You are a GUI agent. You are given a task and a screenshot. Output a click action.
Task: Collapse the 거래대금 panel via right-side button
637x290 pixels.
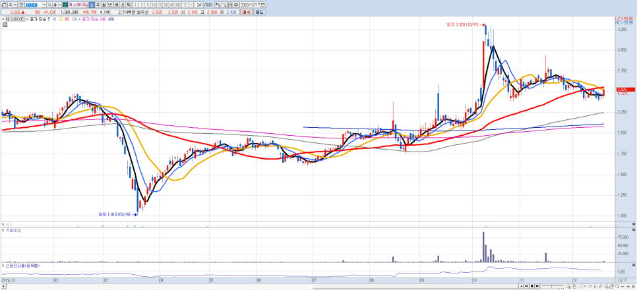634,230
